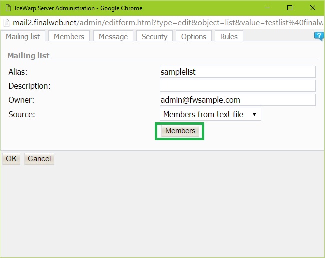Open the help icon at top right
Image resolution: width=325 pixels, height=258 pixels.
click(319, 36)
